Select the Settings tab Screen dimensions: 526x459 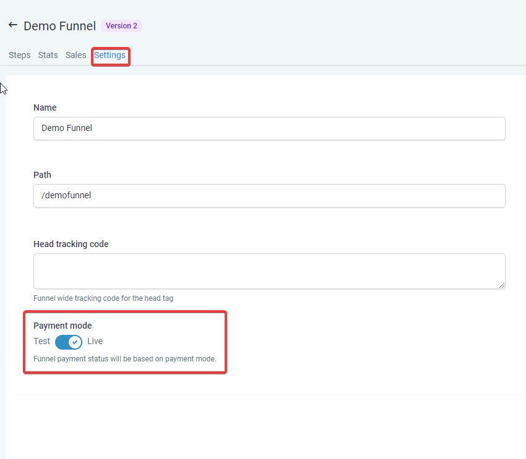click(110, 55)
